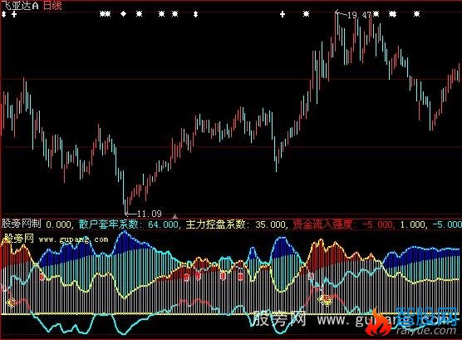Click the 主力控盘系数 indicator label
The height and width of the screenshot is (340, 462).
click(216, 224)
